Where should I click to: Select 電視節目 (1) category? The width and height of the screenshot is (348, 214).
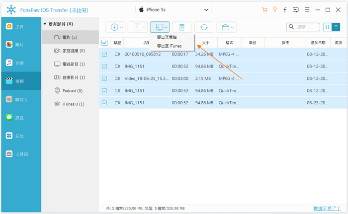70,64
